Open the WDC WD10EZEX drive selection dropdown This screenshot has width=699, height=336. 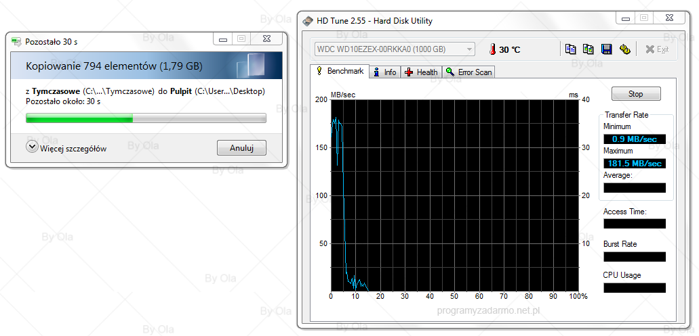395,49
